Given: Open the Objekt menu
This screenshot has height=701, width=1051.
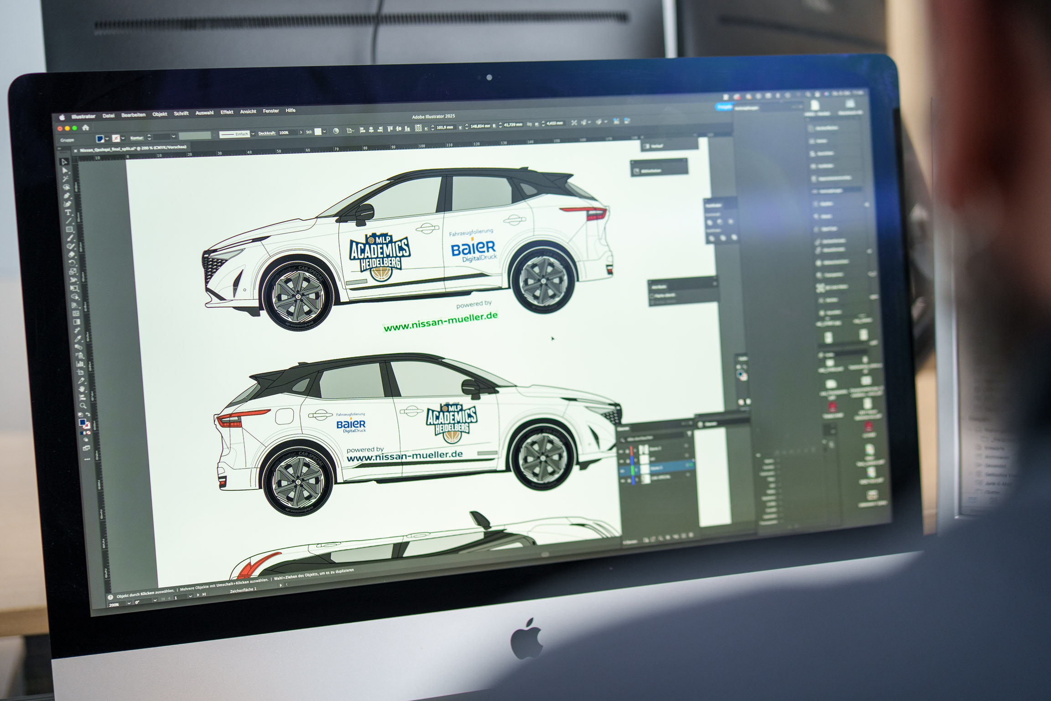Looking at the screenshot, I should click(160, 114).
